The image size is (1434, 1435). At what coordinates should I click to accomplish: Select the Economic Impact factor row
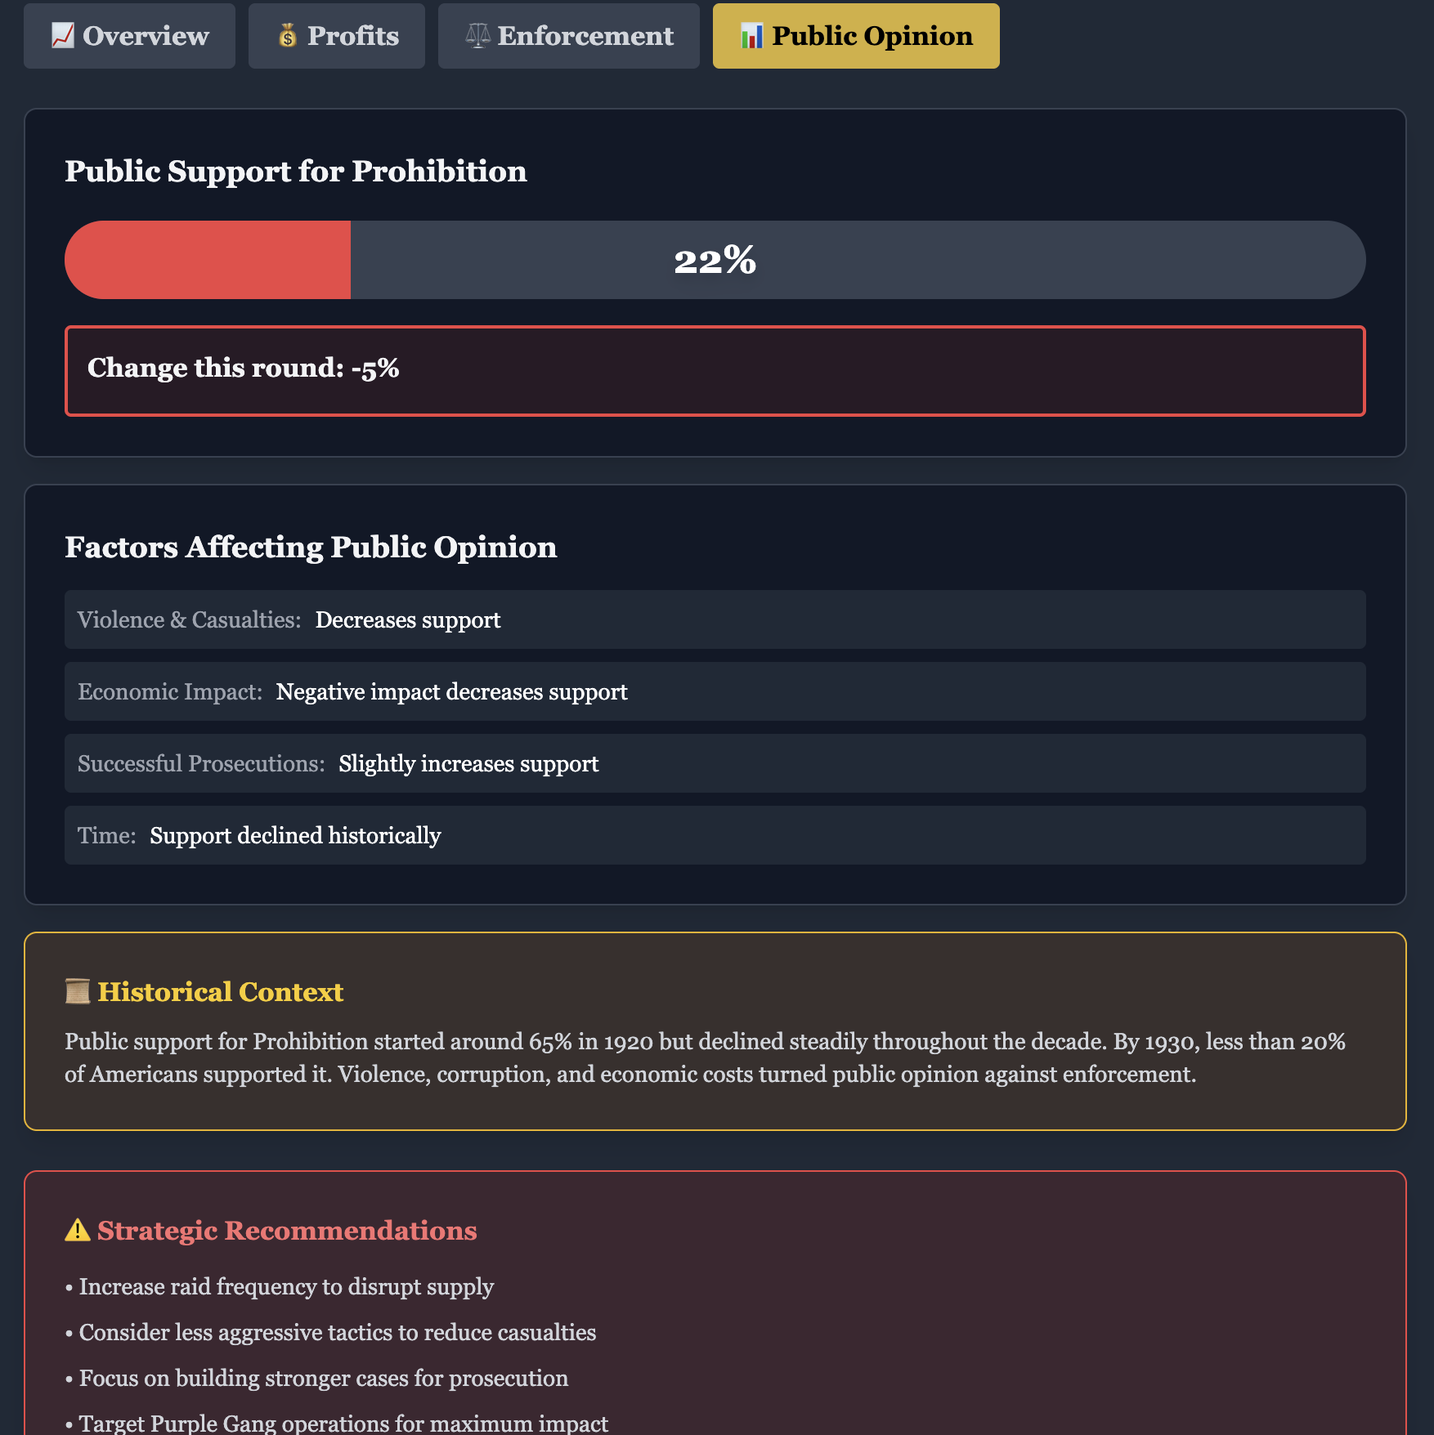(715, 692)
